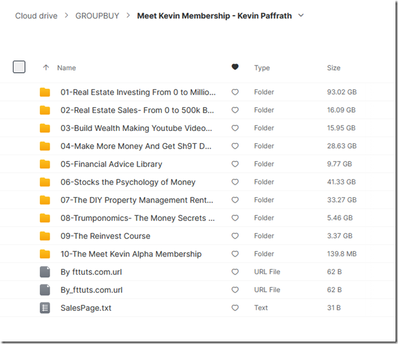
Task: Open folder icon for 01-Real Estate Investing
Action: click(x=45, y=92)
